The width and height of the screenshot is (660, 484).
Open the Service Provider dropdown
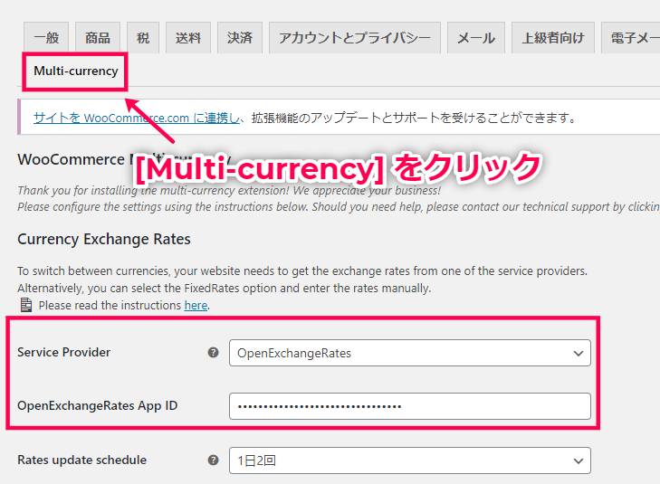[x=410, y=353]
